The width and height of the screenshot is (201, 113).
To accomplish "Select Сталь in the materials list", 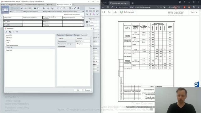I will [x=30, y=43].
